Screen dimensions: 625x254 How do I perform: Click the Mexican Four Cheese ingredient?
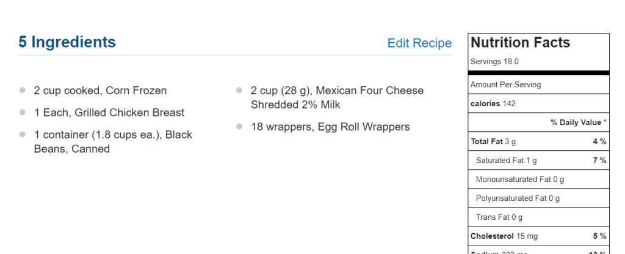coord(337,98)
